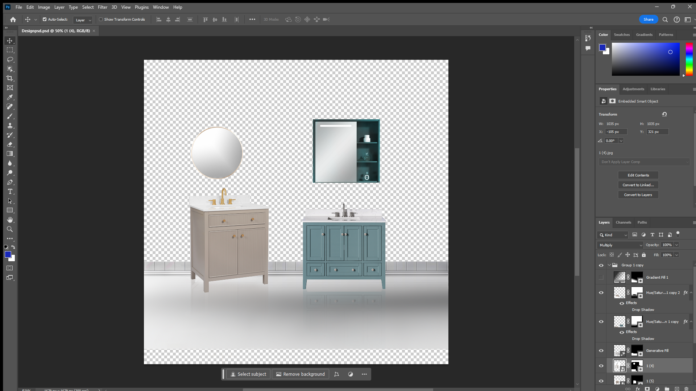Hide the 1 (4) layer
The image size is (696, 391).
pos(601,366)
